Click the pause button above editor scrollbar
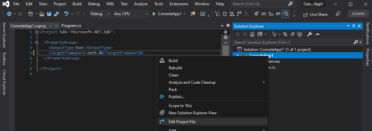 226,37
